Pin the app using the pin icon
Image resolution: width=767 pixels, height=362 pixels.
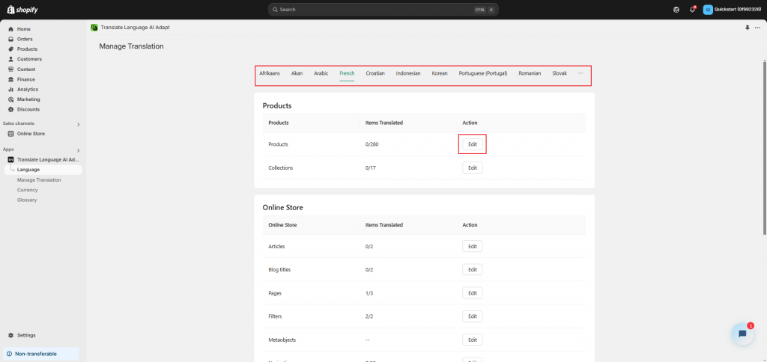(747, 27)
